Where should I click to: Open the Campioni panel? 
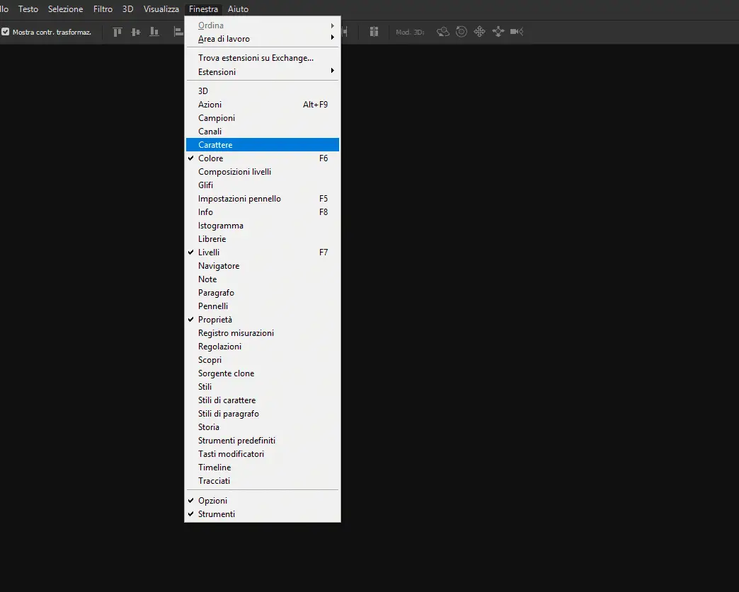[263, 117]
